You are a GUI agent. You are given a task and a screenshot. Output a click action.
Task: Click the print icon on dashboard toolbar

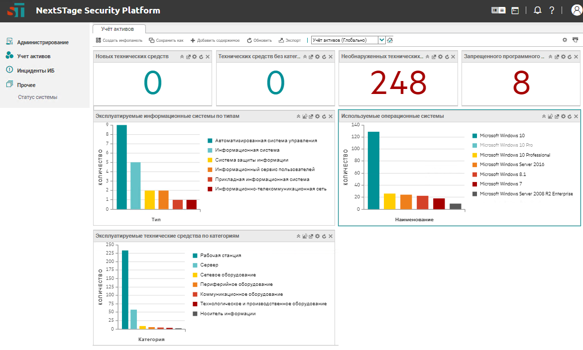(x=575, y=40)
